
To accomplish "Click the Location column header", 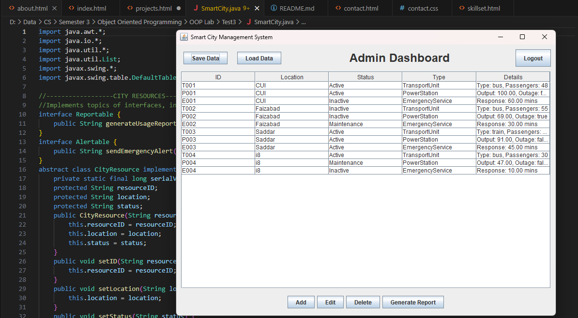I will click(292, 77).
